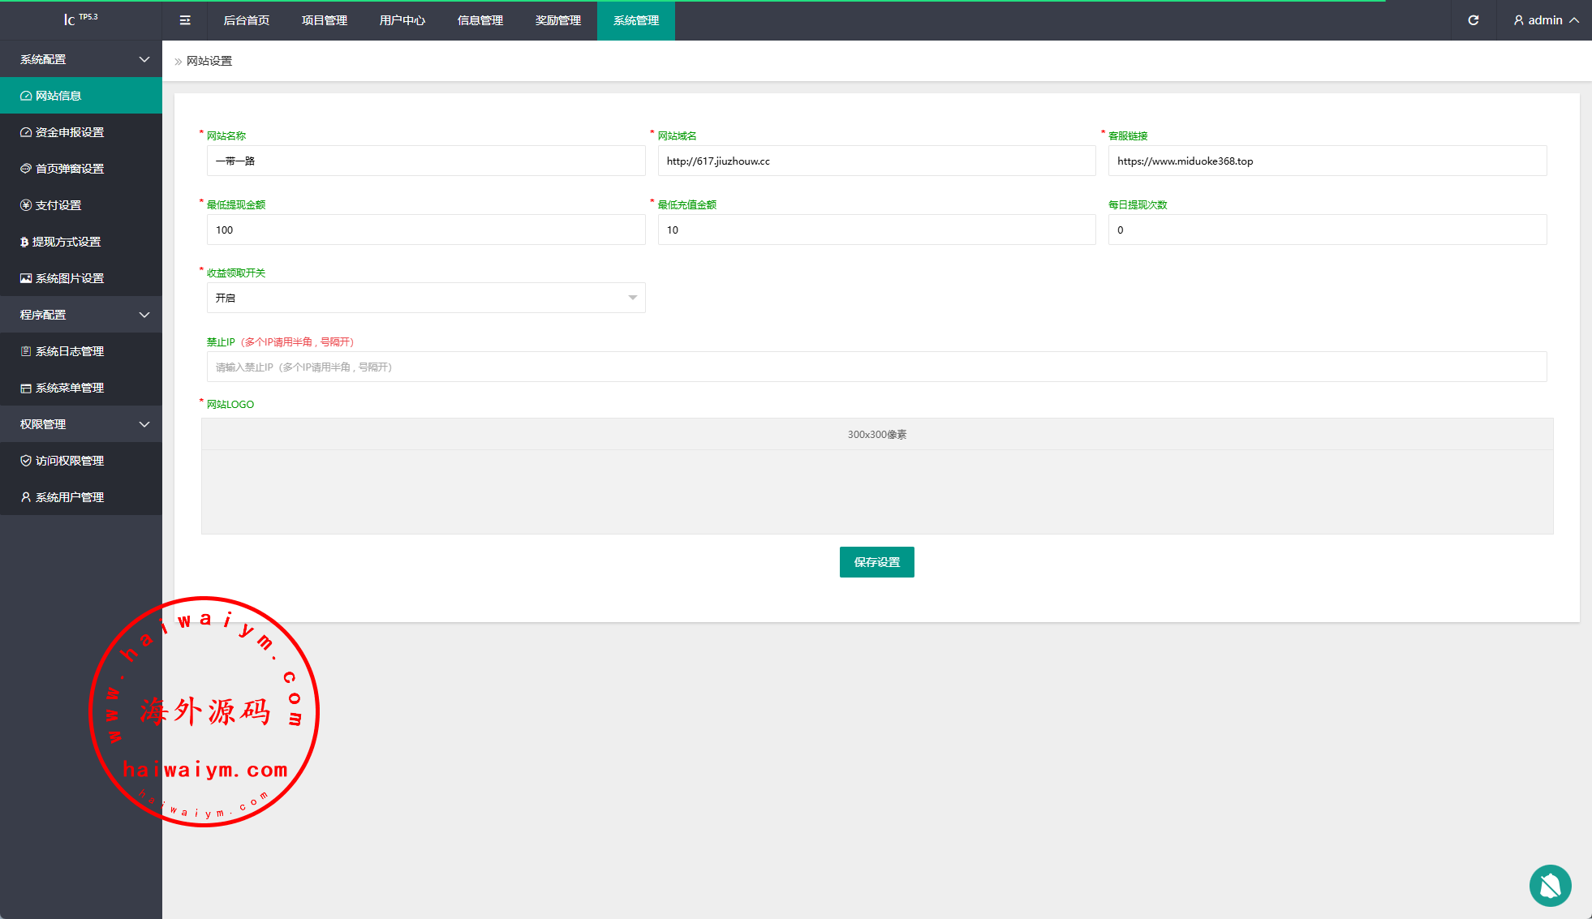Open 系统图片设置 sidebar item
This screenshot has height=919, width=1592.
70,278
